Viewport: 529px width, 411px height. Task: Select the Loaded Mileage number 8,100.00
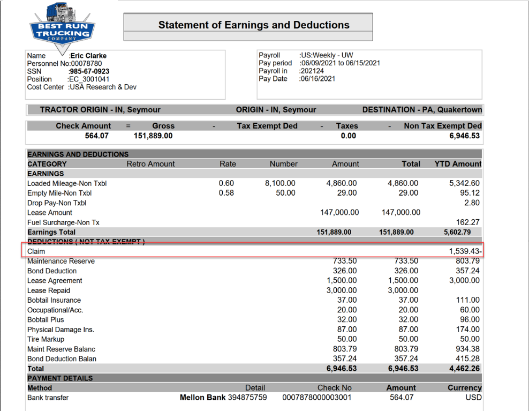[x=280, y=183]
